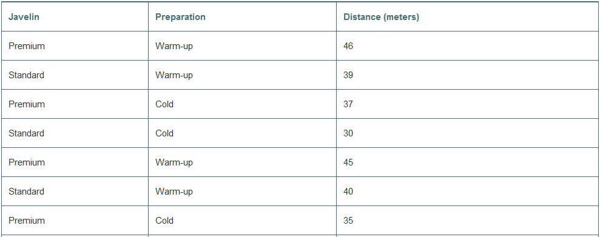The width and height of the screenshot is (600, 237).
Task: Click Warm-up in the 46 meters row
Action: (174, 46)
